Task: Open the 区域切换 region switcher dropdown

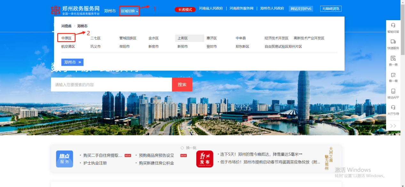Action: pos(129,11)
